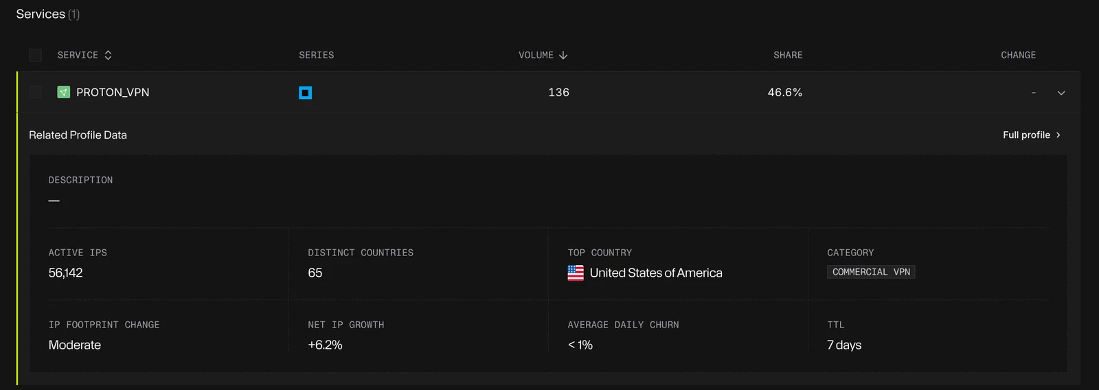The image size is (1099, 390).
Task: Check the PROTON_VPN row checkbox
Action: [36, 92]
